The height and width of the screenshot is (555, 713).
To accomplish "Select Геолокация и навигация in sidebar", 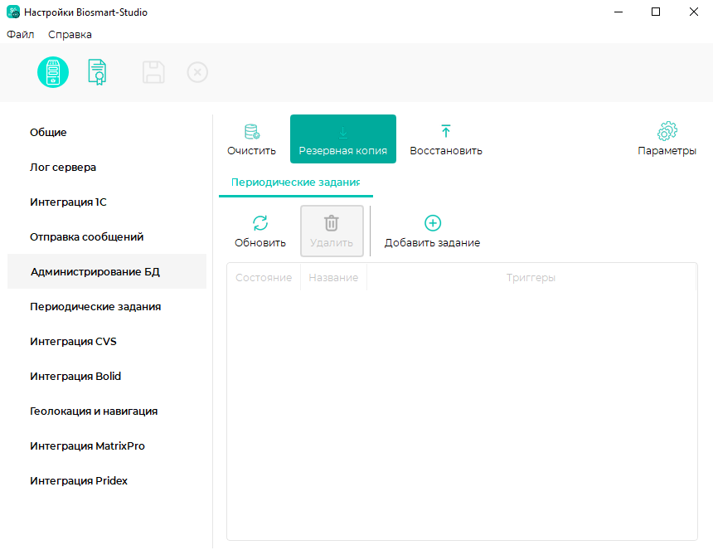I will coord(107,411).
